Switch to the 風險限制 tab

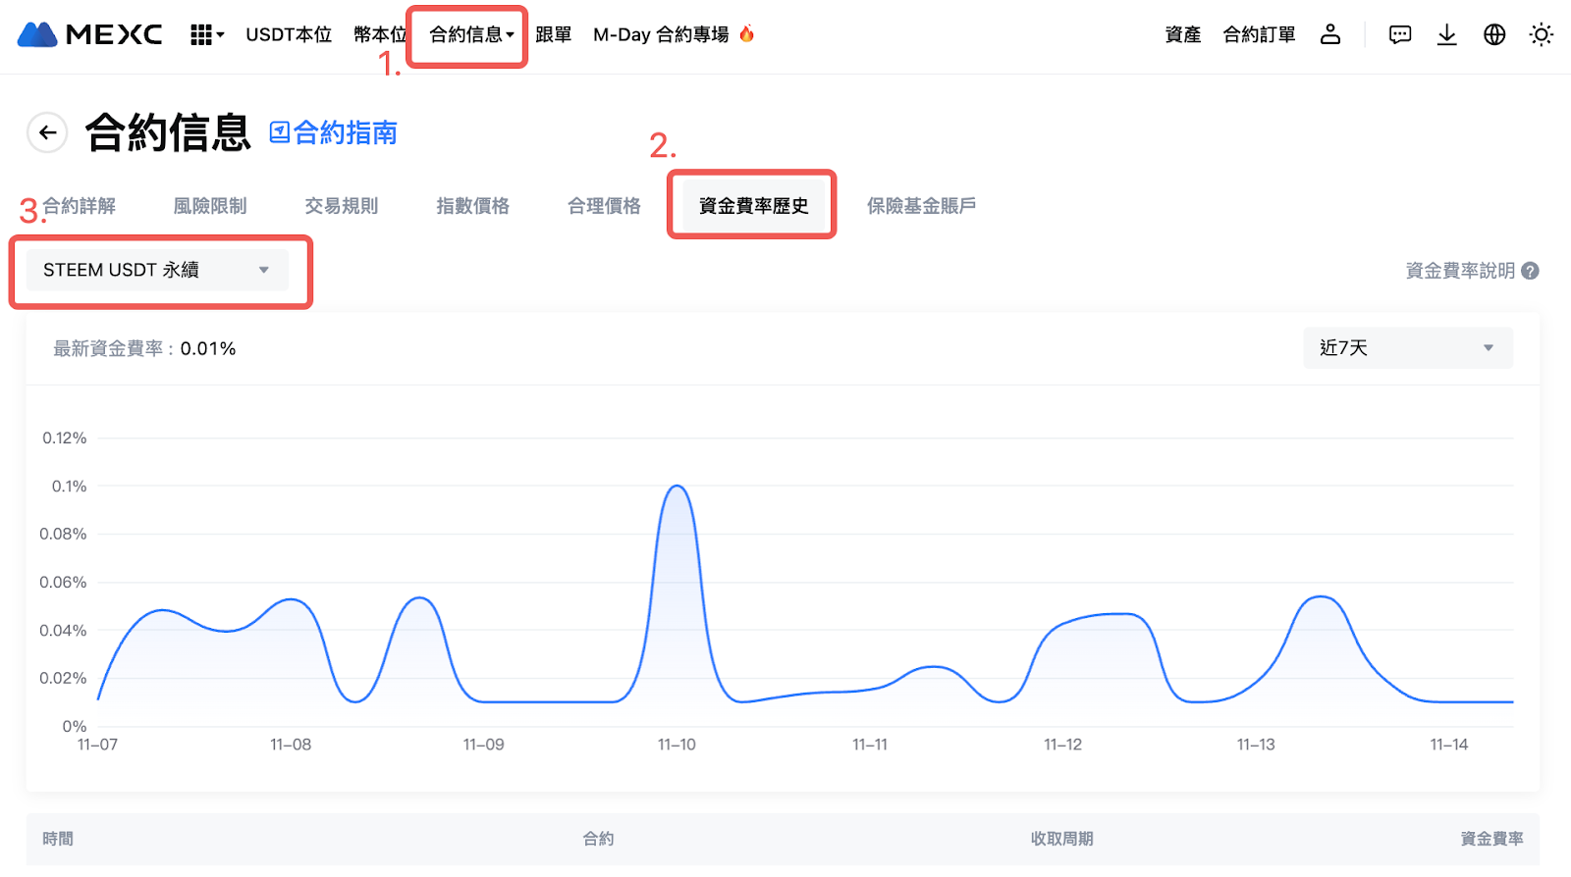pyautogui.click(x=210, y=206)
